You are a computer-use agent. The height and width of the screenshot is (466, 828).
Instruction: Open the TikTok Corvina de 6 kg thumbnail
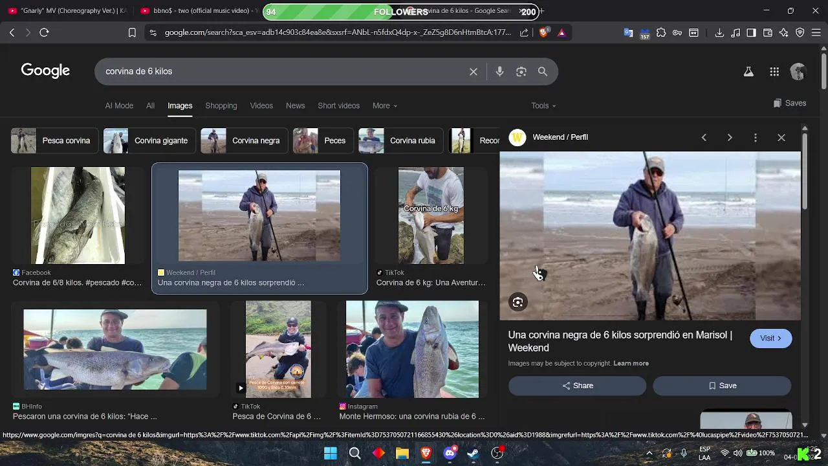point(431,216)
